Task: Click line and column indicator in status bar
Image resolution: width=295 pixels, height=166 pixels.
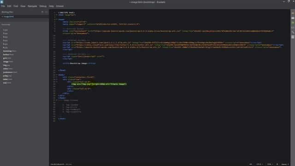Action: coord(57,164)
